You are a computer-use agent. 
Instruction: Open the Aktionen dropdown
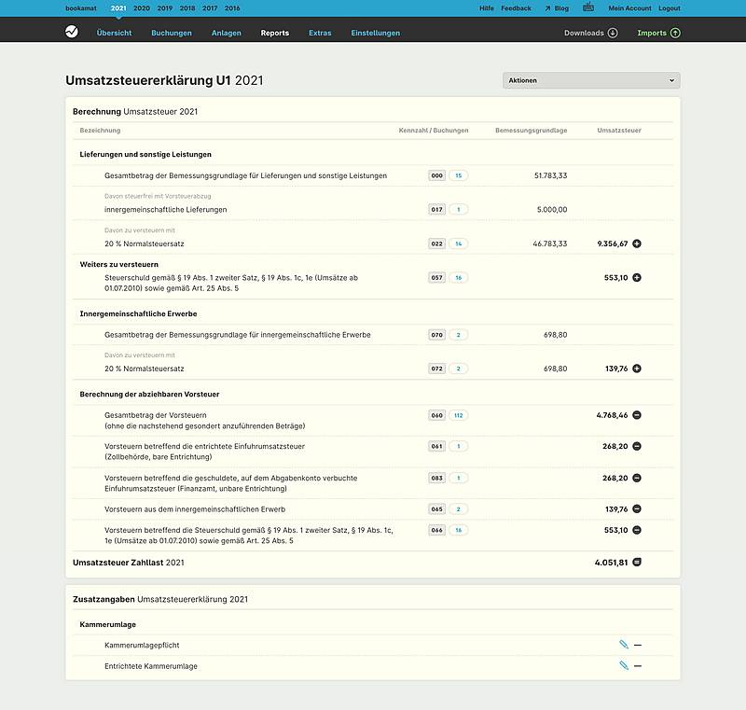click(x=589, y=80)
